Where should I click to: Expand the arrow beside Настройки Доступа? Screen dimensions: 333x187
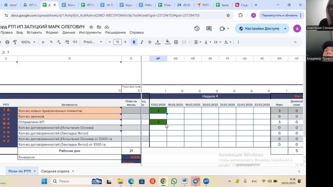click(x=286, y=29)
